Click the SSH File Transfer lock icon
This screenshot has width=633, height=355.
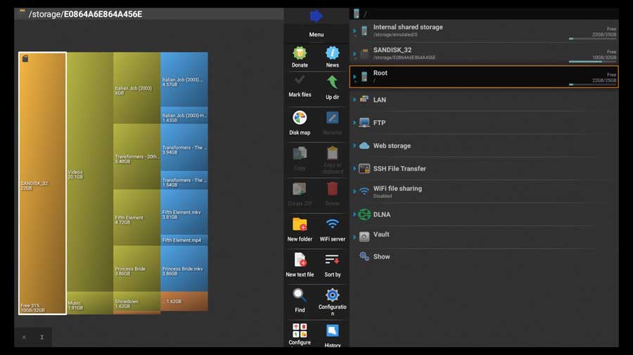coord(364,168)
